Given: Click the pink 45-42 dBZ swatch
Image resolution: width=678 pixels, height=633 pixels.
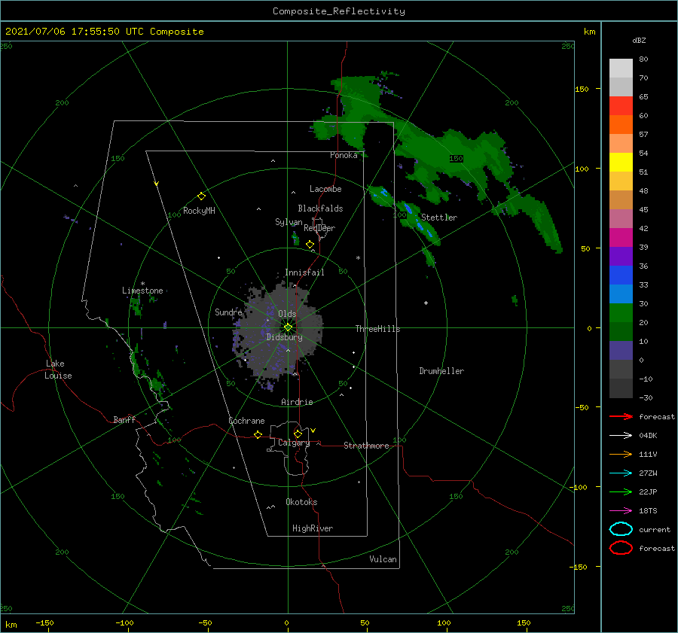Looking at the screenshot, I should 621,218.
